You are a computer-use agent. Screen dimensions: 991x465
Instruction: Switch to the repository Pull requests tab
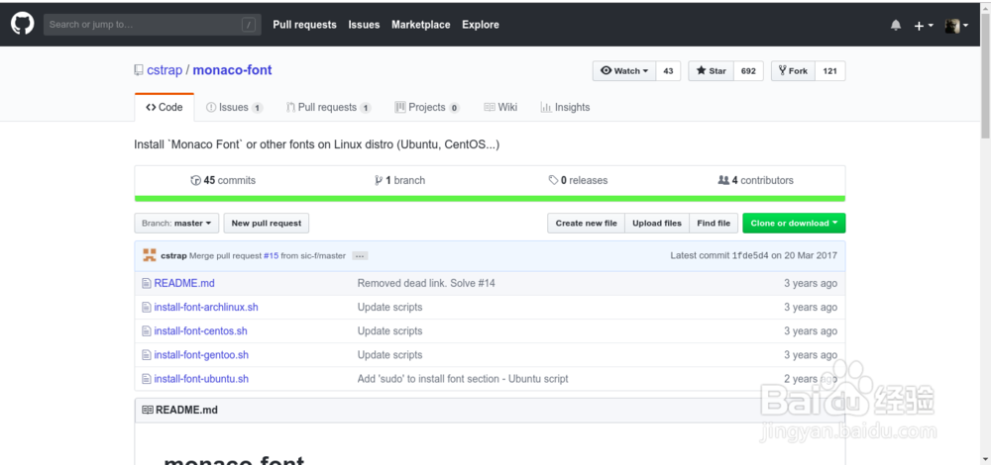[329, 107]
